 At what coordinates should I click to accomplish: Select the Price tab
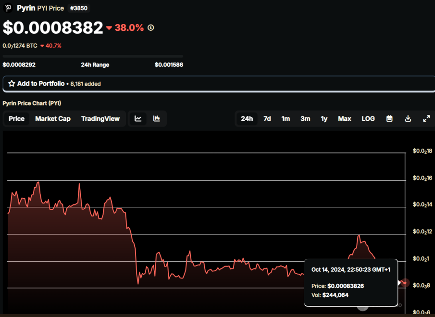tap(17, 119)
